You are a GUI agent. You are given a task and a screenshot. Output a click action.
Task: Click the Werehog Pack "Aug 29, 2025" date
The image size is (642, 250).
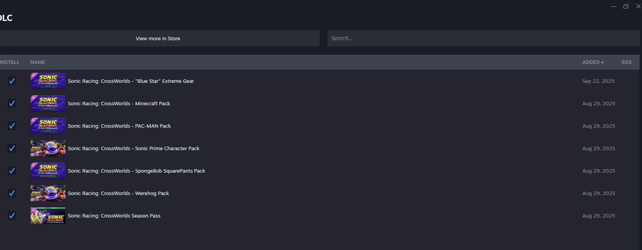pos(599,193)
